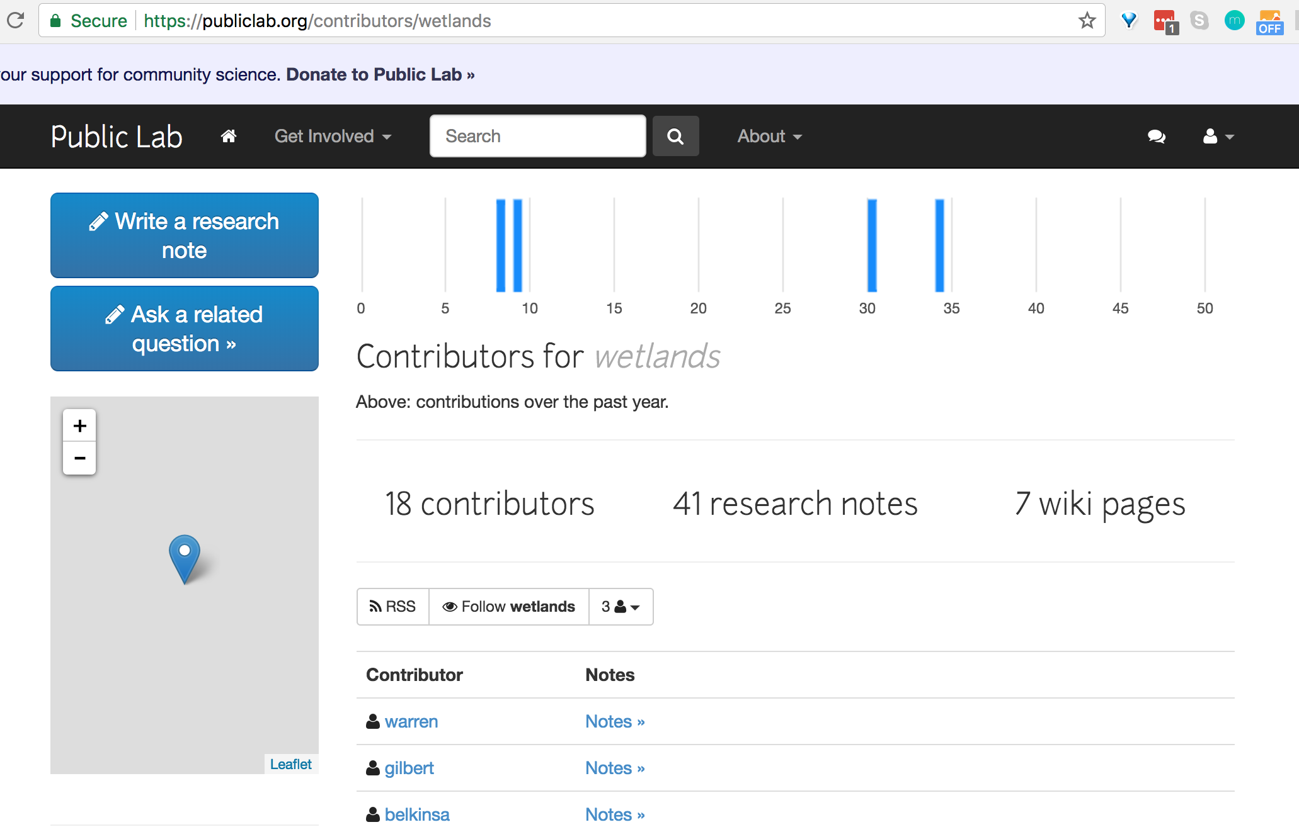
Task: Click Write a research note button
Action: pyautogui.click(x=185, y=235)
